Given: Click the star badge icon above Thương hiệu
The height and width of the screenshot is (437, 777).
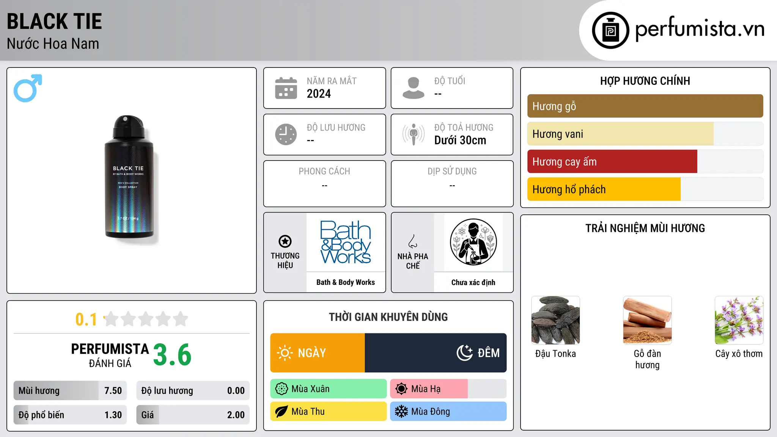Looking at the screenshot, I should click(x=285, y=241).
